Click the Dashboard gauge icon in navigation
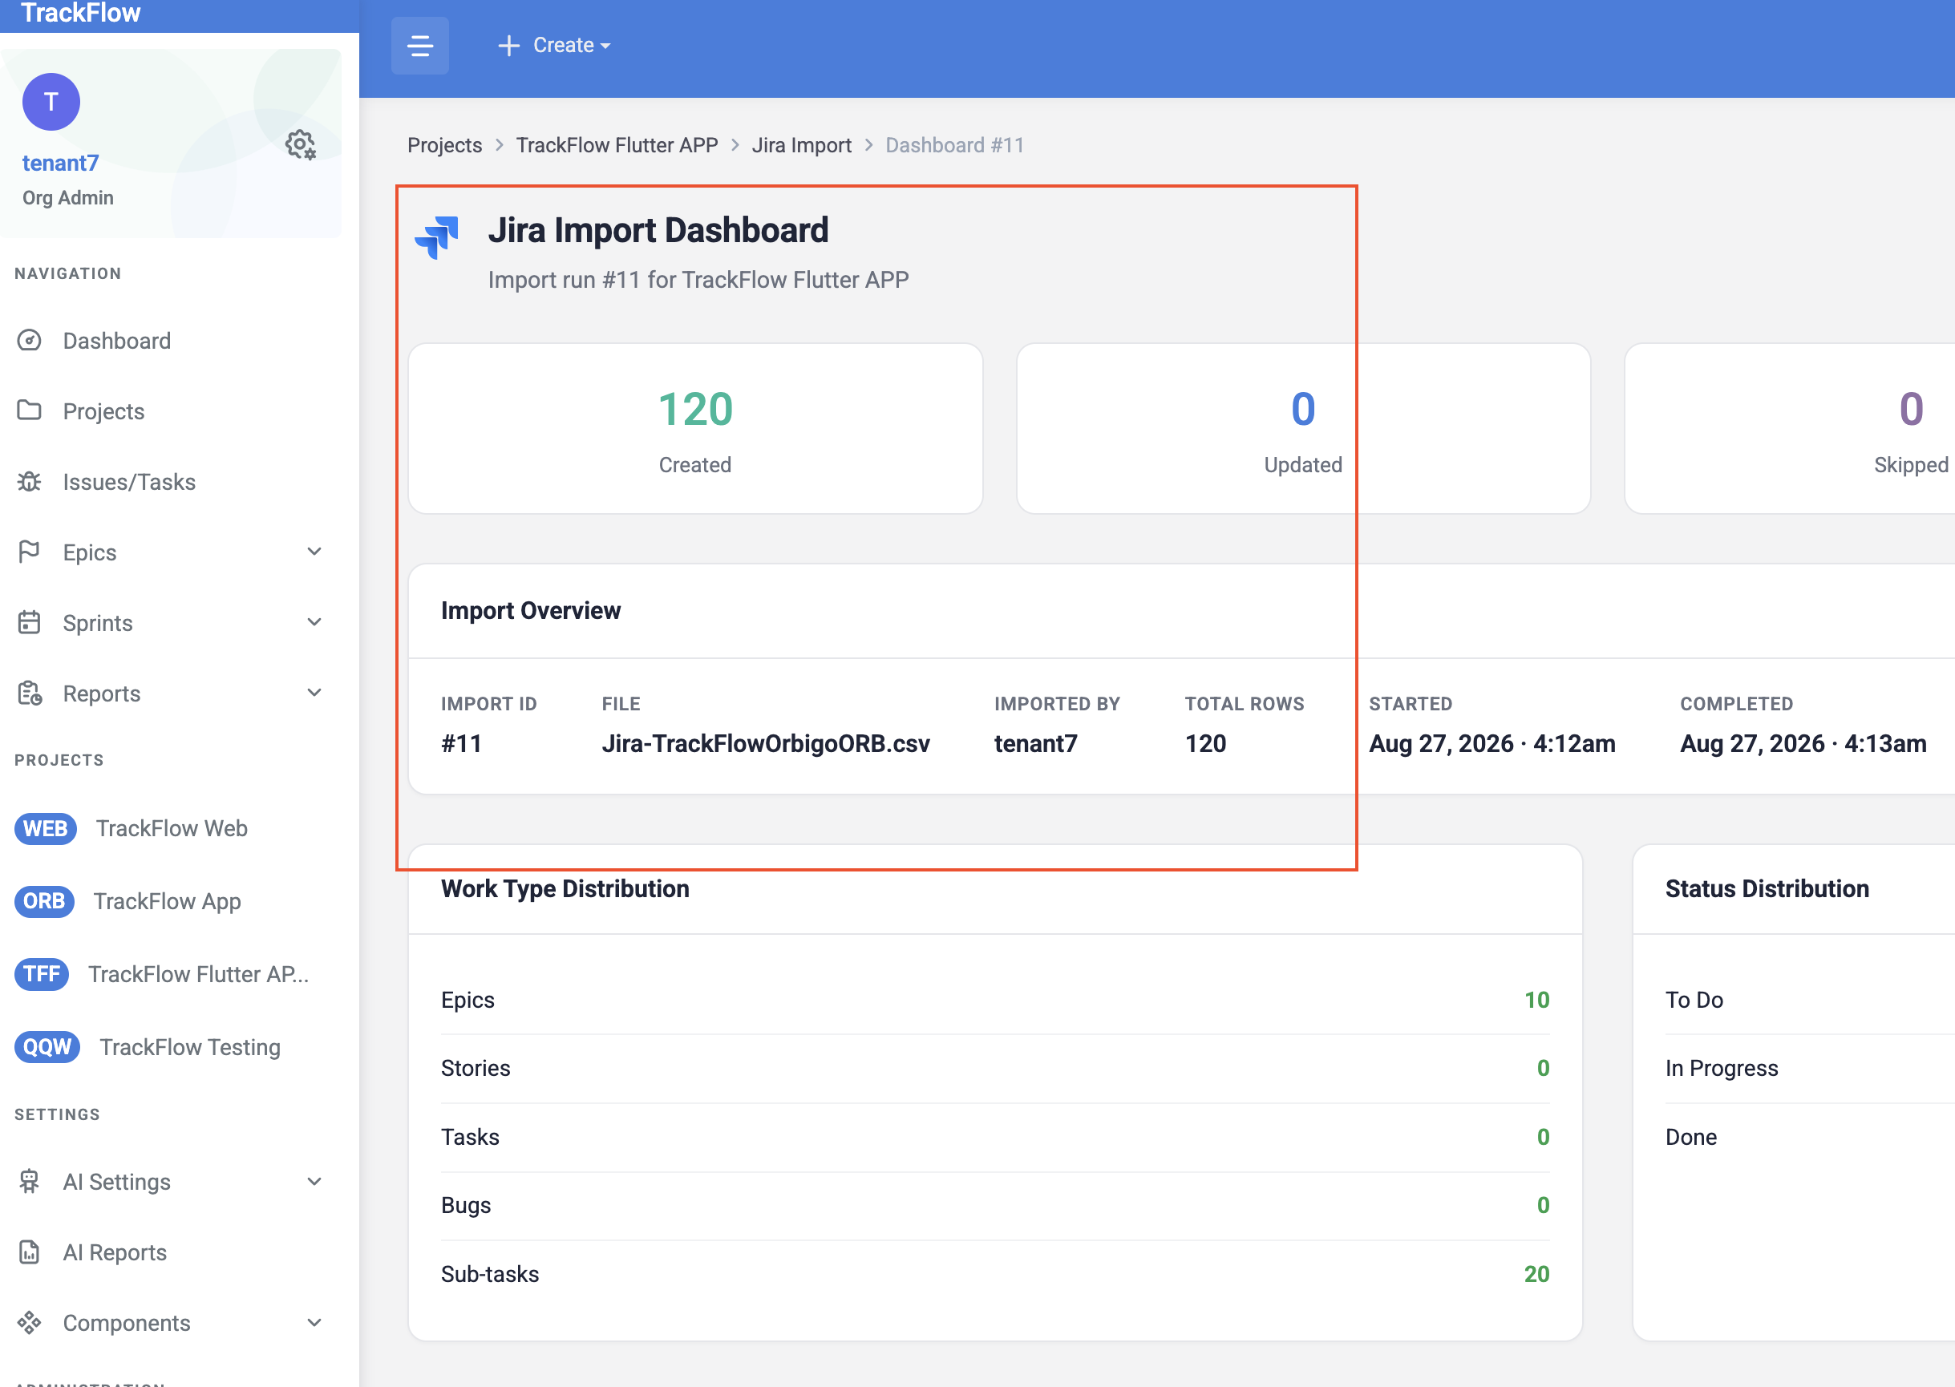The height and width of the screenshot is (1387, 1955). point(30,341)
